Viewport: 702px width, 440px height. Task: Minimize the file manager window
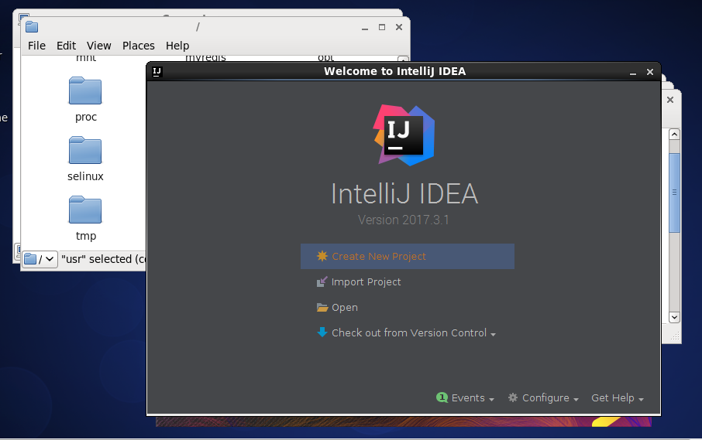click(x=365, y=28)
